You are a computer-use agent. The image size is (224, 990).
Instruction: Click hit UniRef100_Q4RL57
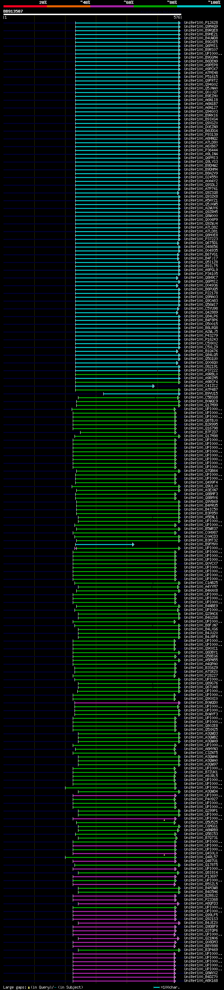pyautogui.click(x=201, y=857)
